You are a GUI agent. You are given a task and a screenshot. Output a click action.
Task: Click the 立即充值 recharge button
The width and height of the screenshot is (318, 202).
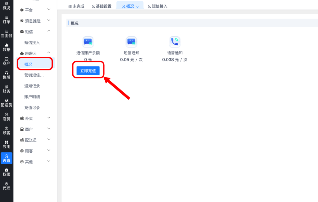(x=88, y=71)
